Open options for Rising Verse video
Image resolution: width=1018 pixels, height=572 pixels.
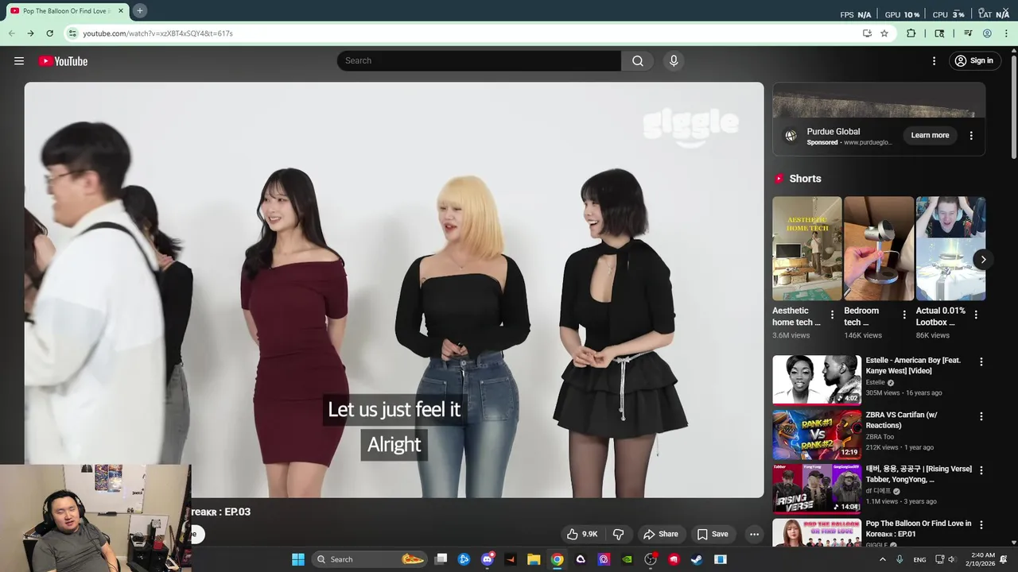(x=981, y=470)
